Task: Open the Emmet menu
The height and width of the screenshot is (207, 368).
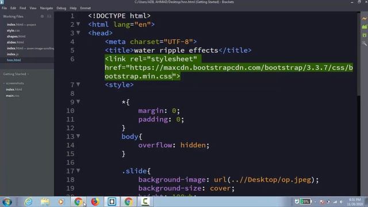Action: 86,8
